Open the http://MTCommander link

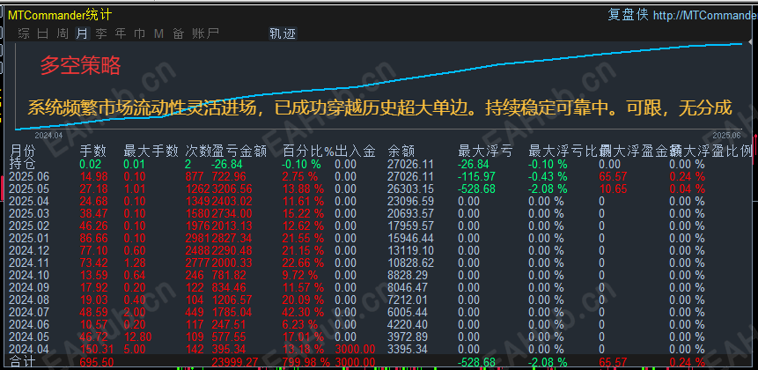coord(705,16)
